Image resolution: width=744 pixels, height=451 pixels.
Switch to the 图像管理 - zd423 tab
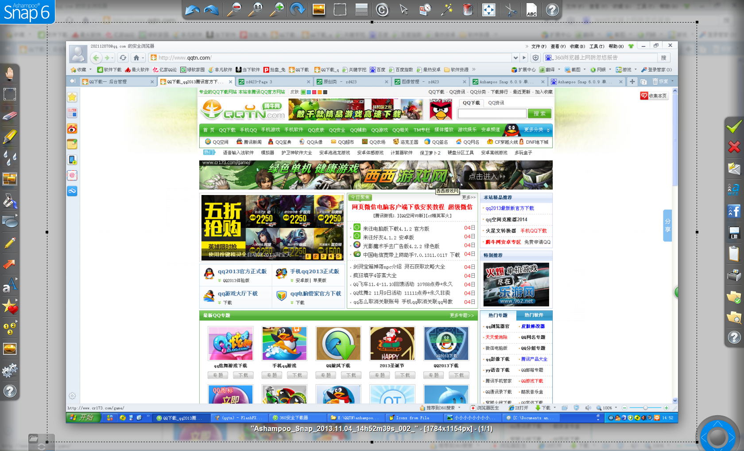430,82
